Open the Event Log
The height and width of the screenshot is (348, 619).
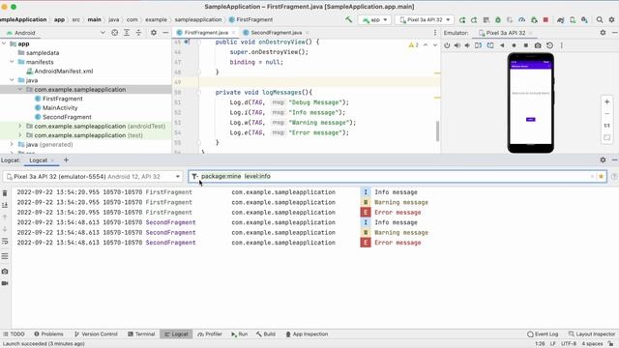543,334
